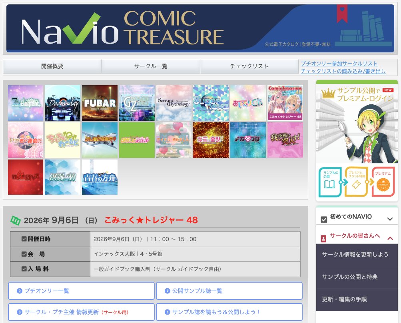Viewport: 401px width, 323px height.
Task: Click the checkmark icon beside 会場
Action: pos(24,254)
